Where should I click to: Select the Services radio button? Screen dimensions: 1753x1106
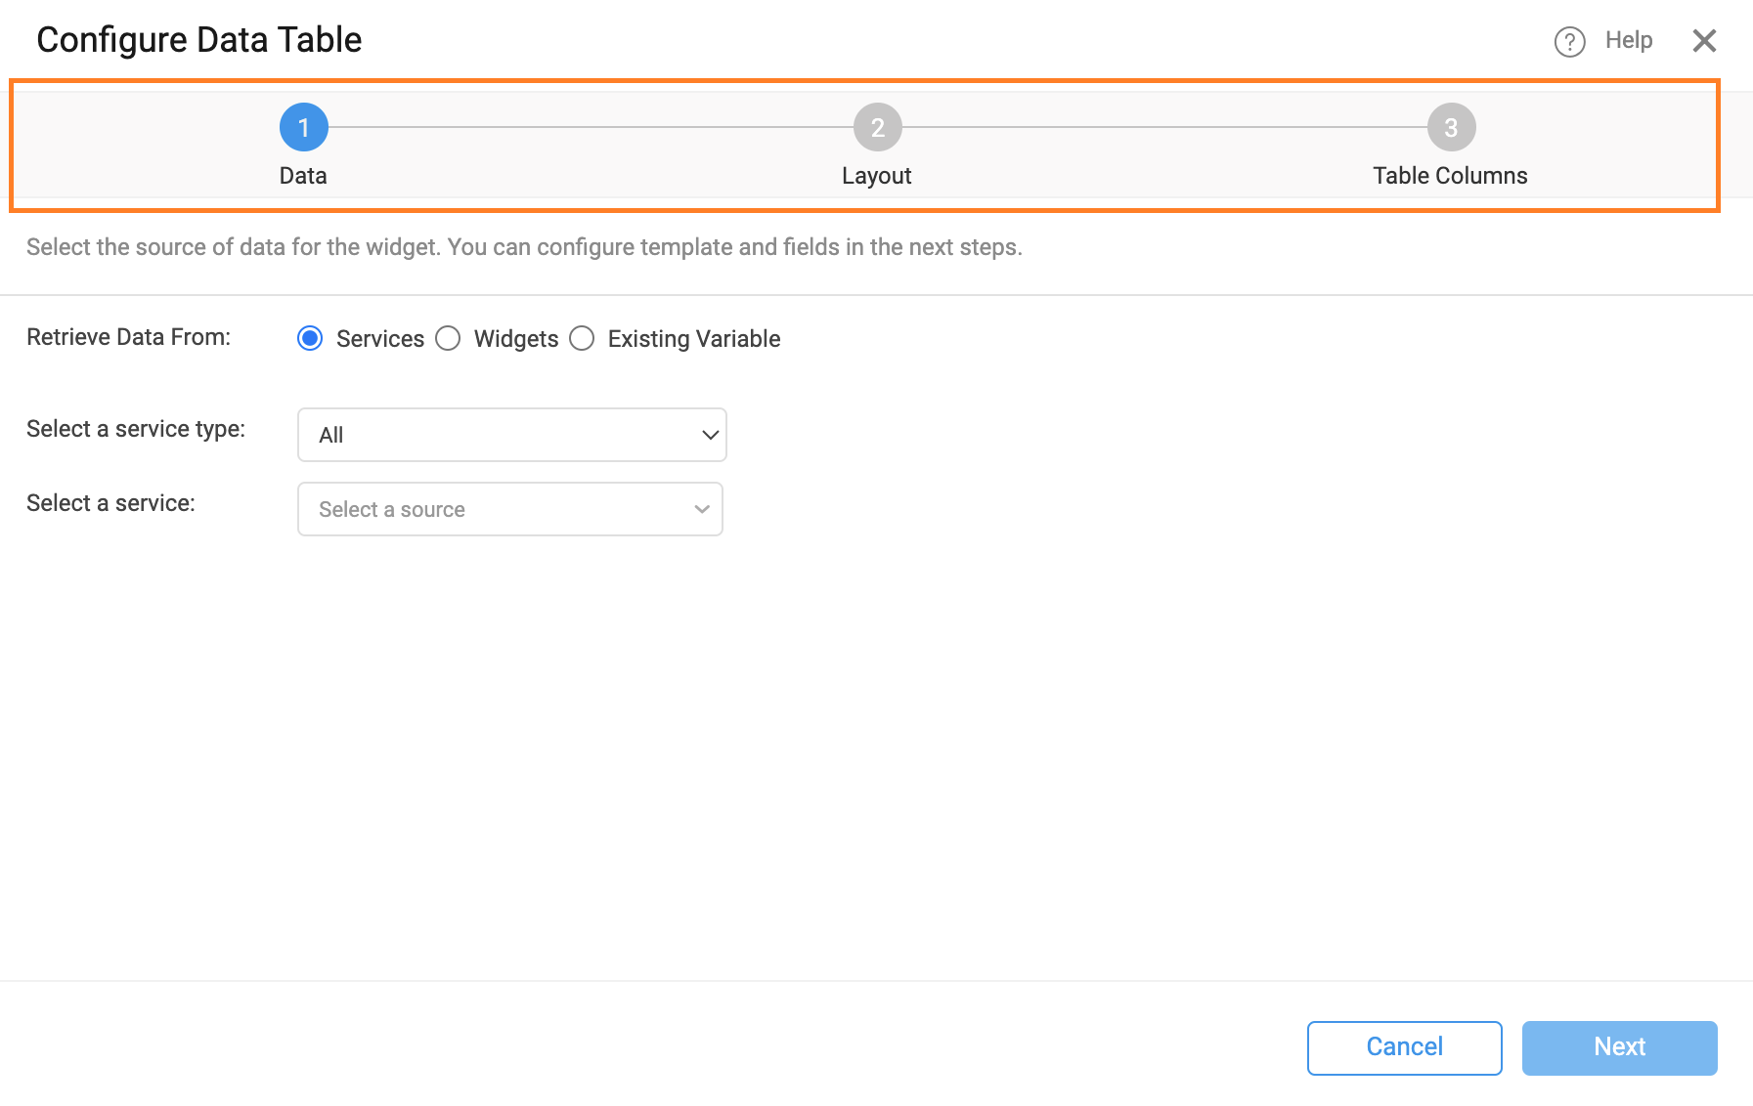click(x=310, y=338)
